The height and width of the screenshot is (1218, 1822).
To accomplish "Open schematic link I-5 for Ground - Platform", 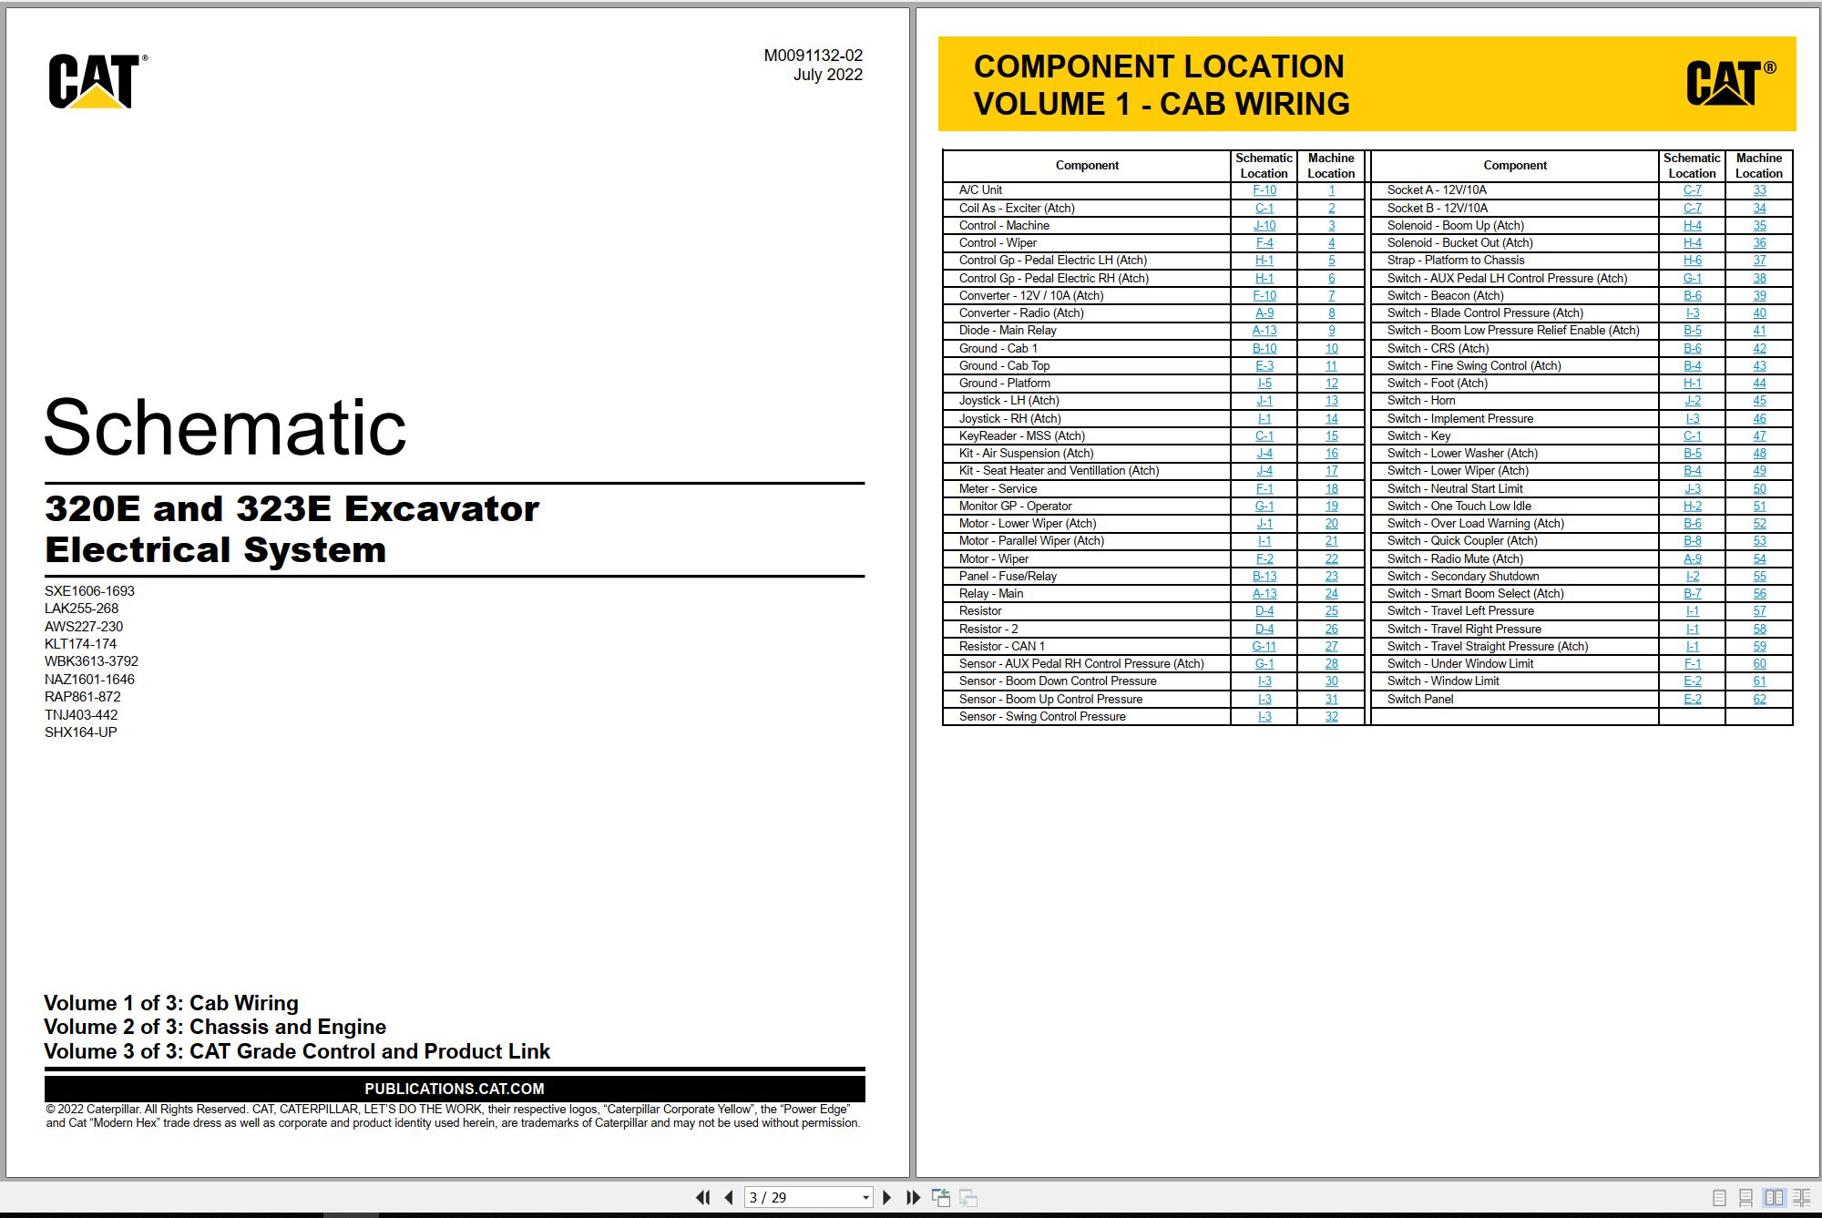I will coord(1264,384).
